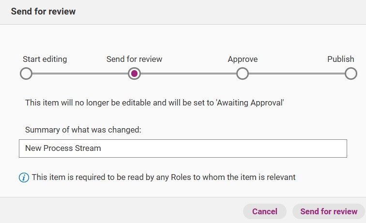Focus the summary of changes text field

[183, 149]
